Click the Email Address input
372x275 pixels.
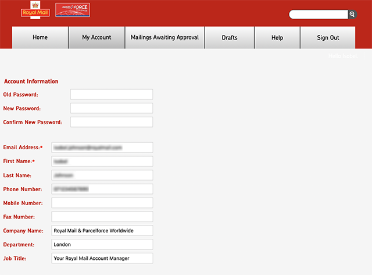[102, 147]
